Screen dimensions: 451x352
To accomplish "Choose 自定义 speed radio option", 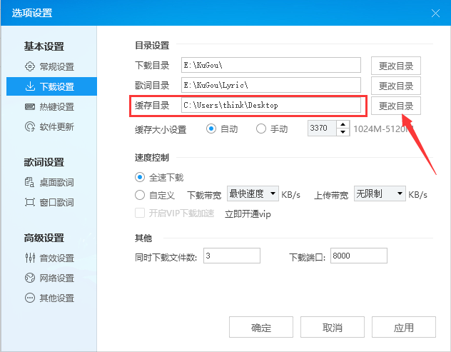I will 140,195.
